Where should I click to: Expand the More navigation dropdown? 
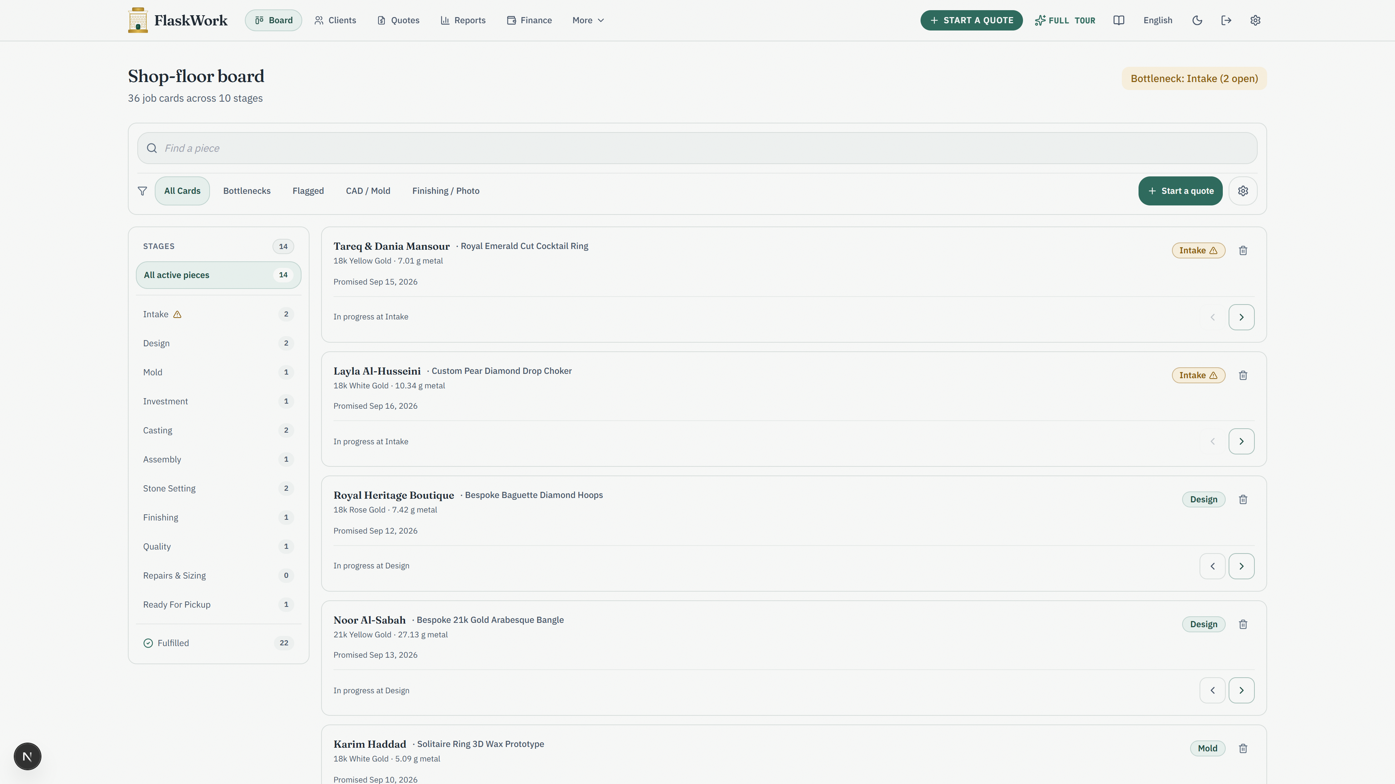(x=588, y=20)
